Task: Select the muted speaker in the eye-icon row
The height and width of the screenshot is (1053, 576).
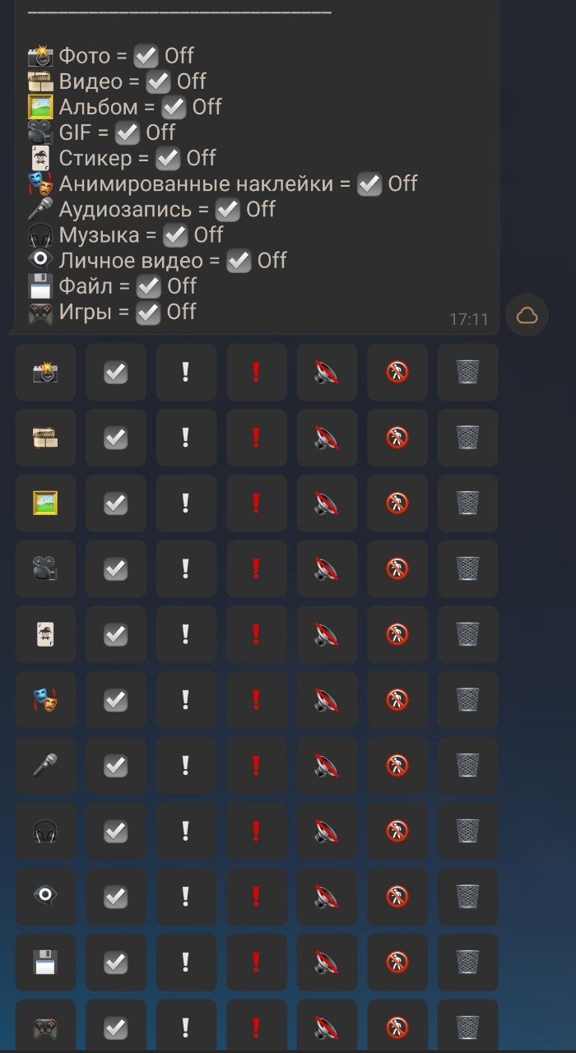Action: pyautogui.click(x=327, y=897)
